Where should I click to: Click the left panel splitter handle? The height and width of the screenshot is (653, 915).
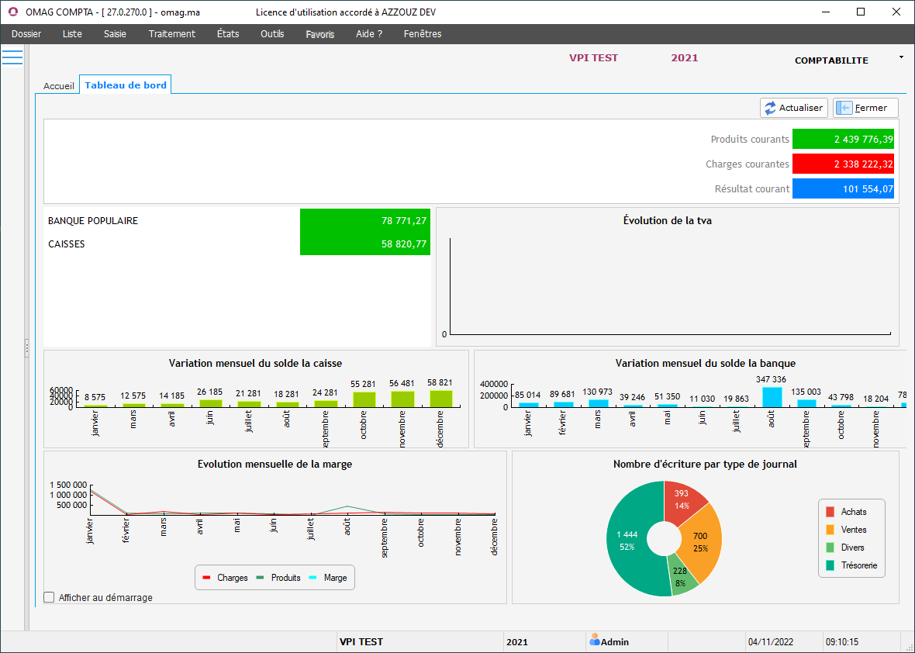27,346
